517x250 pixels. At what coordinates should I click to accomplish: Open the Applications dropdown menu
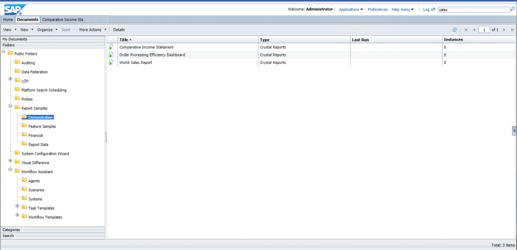click(351, 10)
